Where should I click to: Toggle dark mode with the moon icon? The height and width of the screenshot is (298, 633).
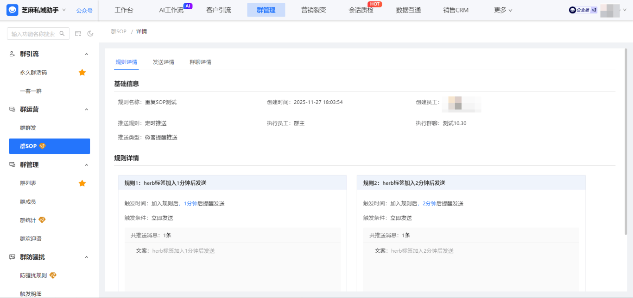[90, 34]
